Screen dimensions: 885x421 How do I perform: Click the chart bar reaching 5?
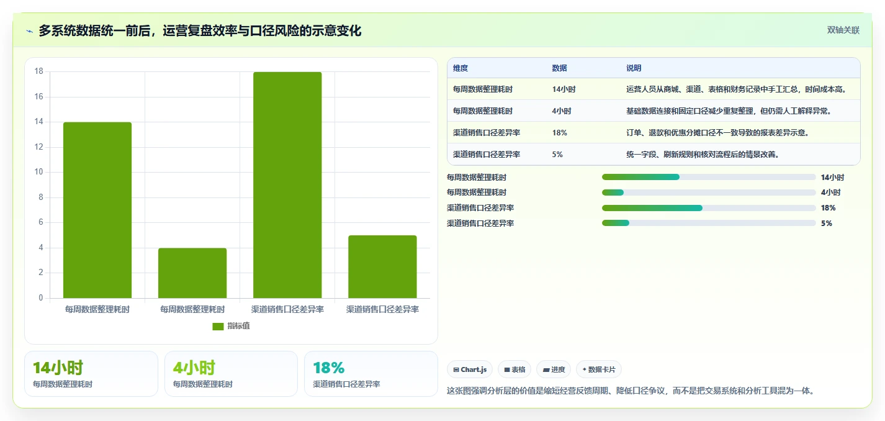[x=382, y=266]
